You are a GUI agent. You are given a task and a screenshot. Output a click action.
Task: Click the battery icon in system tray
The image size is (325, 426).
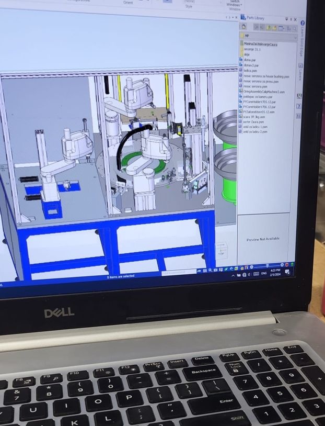tap(239, 275)
